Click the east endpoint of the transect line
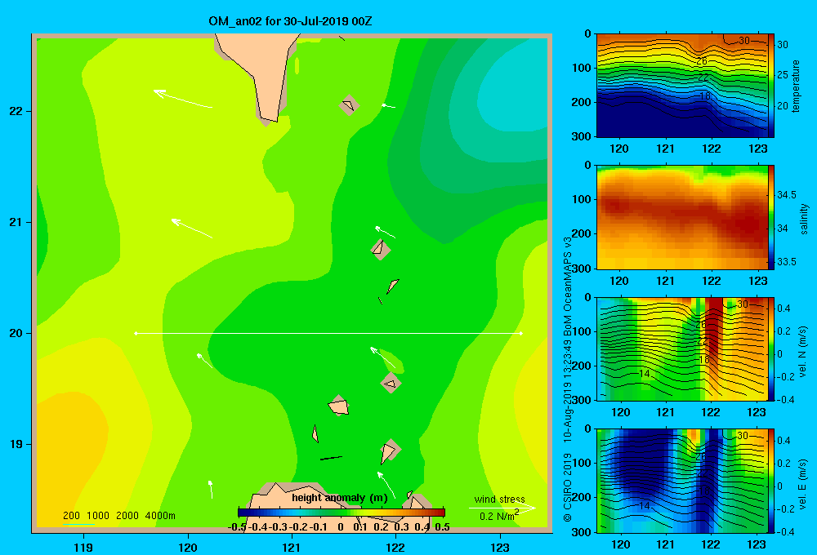 521,333
